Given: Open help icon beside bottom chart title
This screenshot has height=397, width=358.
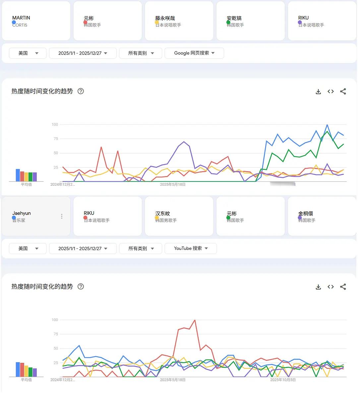Looking at the screenshot, I should coord(81,287).
